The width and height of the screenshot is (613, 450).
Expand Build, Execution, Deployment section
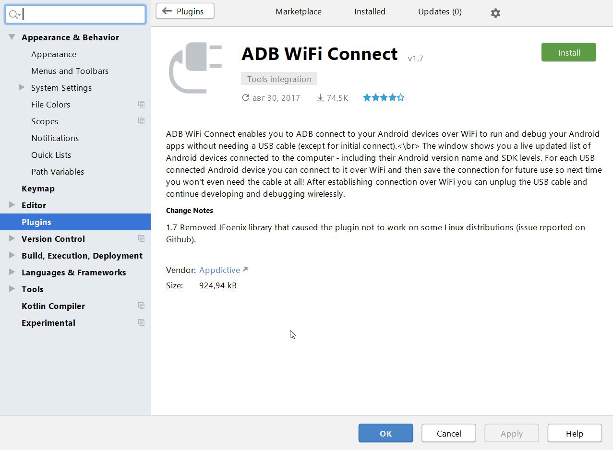(12, 255)
